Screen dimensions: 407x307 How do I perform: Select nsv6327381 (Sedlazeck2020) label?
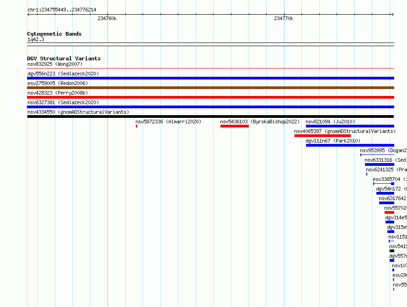63,102
